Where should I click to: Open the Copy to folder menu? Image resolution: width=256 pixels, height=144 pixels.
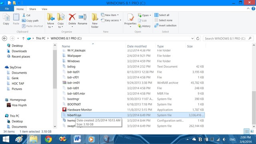(x=60, y=21)
